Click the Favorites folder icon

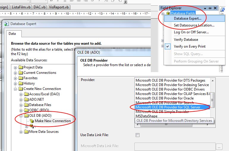tap(21, 78)
